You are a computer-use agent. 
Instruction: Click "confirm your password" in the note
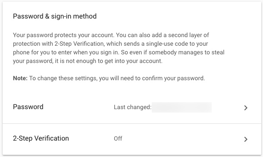coord(173,78)
